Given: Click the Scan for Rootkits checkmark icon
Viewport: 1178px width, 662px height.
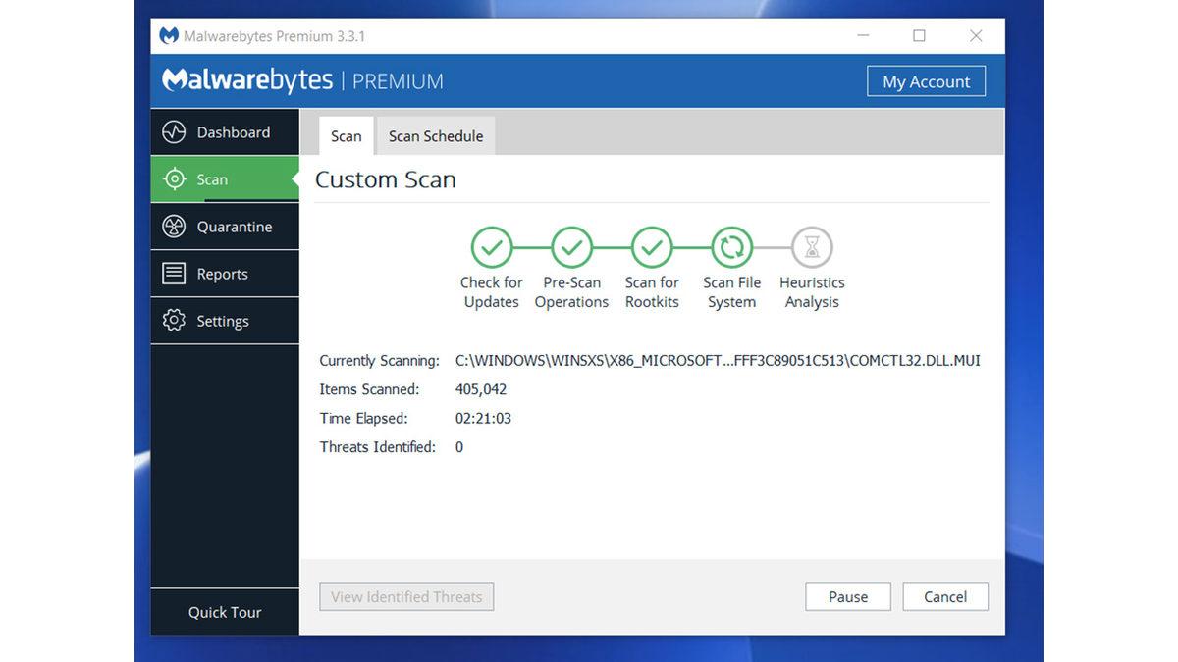Looking at the screenshot, I should click(651, 246).
